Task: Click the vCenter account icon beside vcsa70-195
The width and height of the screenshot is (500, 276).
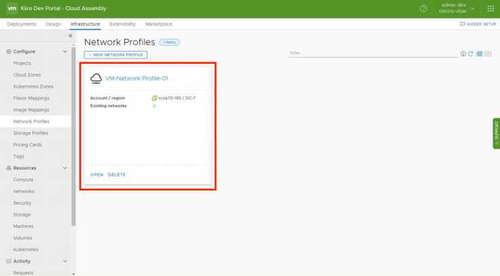Action: click(x=154, y=98)
